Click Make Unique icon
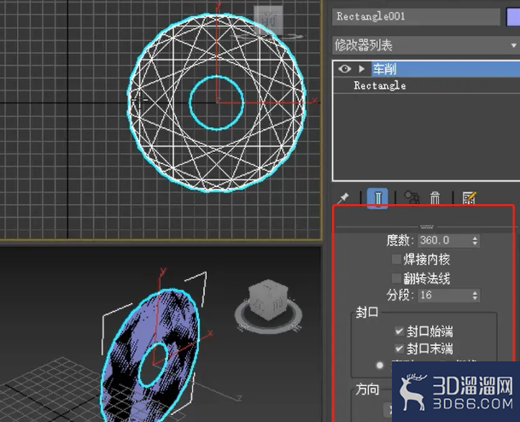 pos(412,197)
